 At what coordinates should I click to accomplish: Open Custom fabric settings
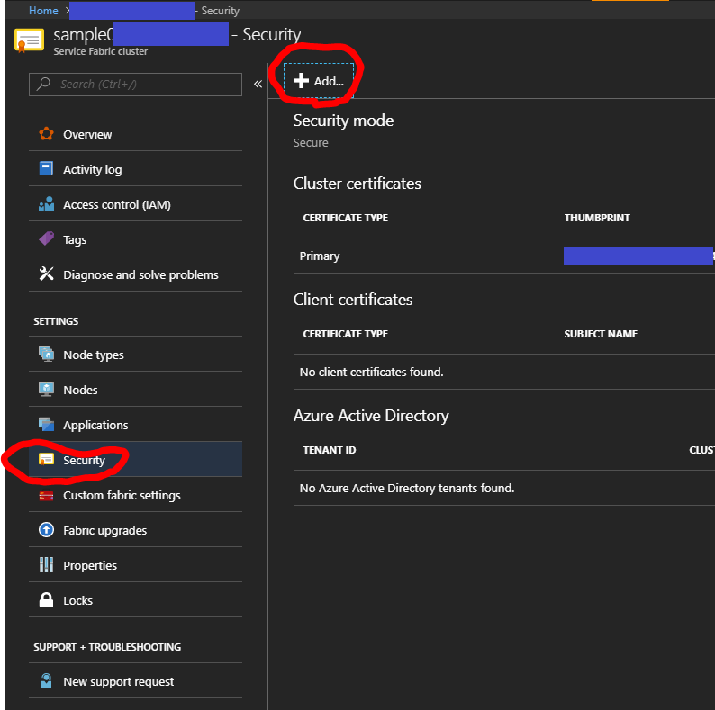click(135, 495)
